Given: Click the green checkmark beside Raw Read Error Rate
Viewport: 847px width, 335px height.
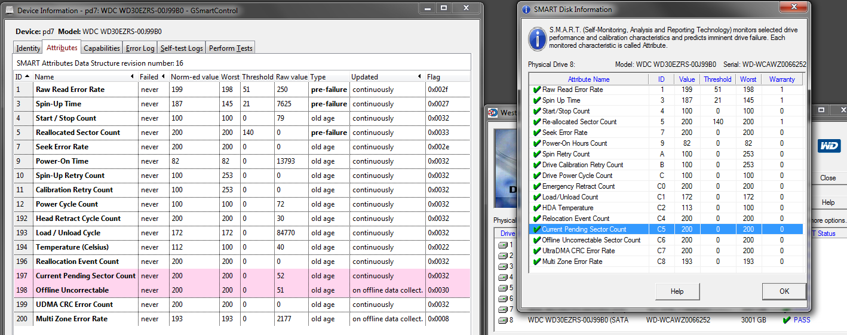Looking at the screenshot, I should coord(537,90).
